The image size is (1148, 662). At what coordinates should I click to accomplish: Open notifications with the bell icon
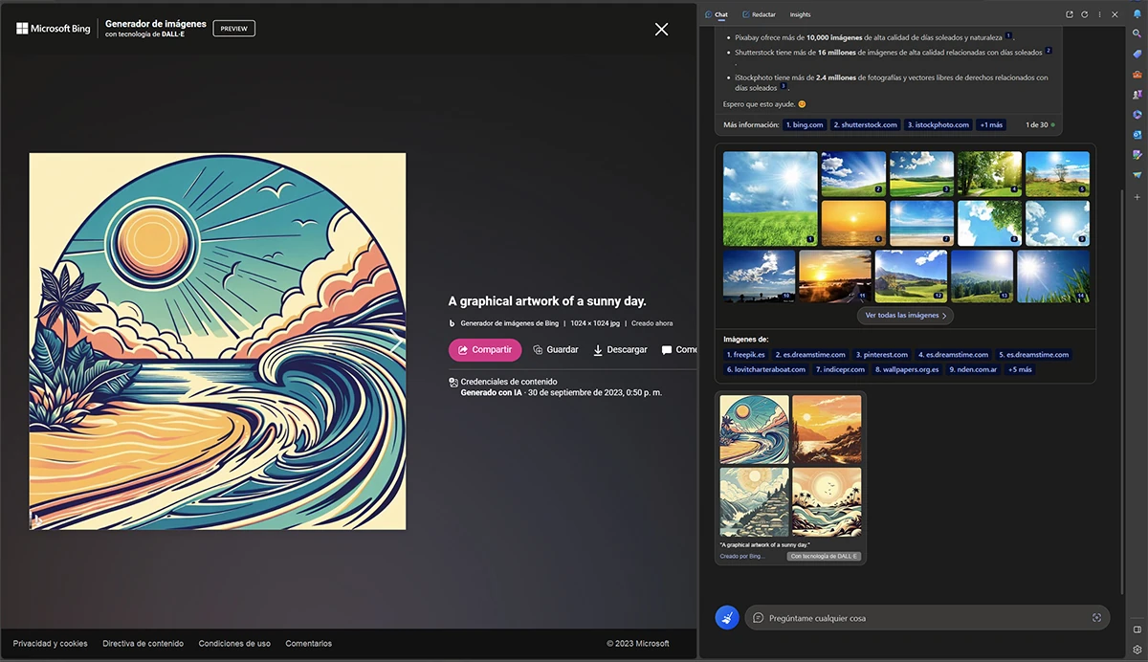point(1138,13)
